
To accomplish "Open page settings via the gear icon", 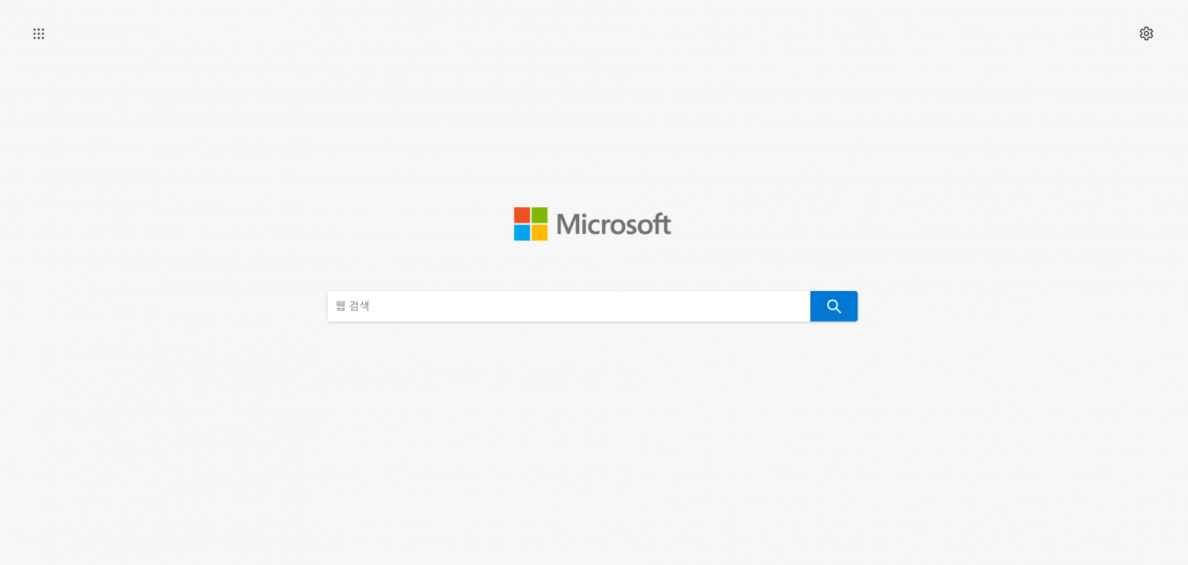I will tap(1146, 33).
